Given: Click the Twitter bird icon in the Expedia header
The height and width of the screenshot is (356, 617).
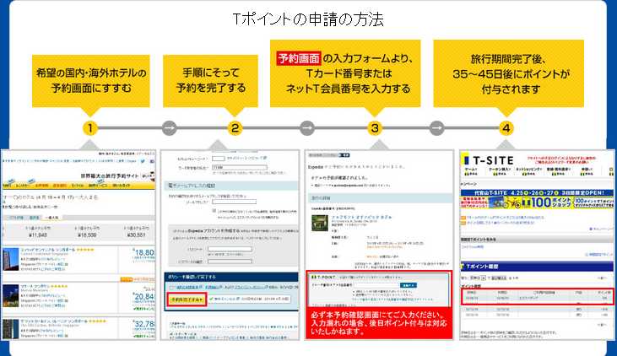Looking at the screenshot, I should (143, 161).
